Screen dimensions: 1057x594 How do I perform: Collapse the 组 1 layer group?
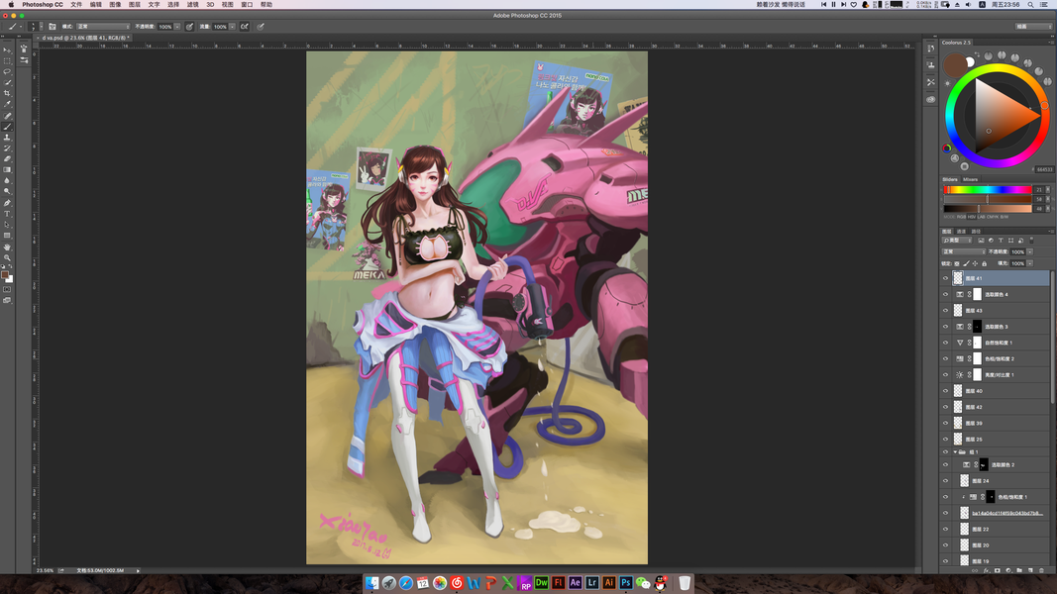pos(955,451)
